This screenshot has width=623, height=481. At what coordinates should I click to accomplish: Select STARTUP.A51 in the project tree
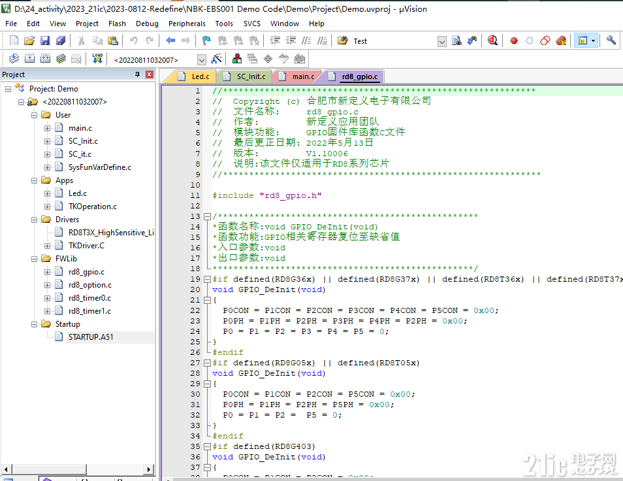pyautogui.click(x=91, y=337)
